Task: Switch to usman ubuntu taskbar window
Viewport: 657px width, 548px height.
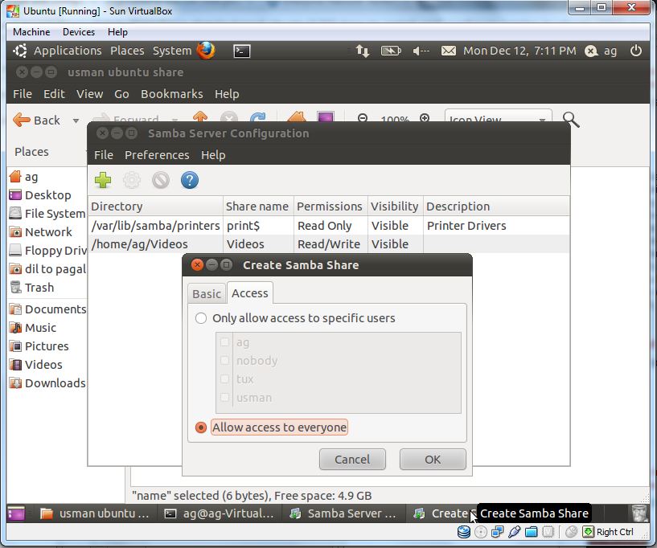Action: tap(95, 513)
